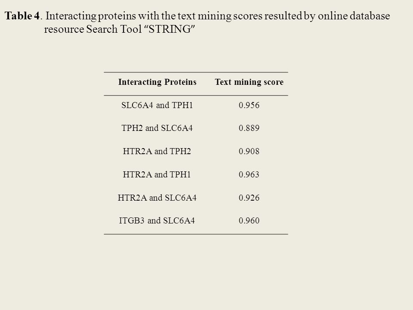Screen dimensions: 413x310
Task: Select the Text mining score column header
Action: tap(249, 82)
